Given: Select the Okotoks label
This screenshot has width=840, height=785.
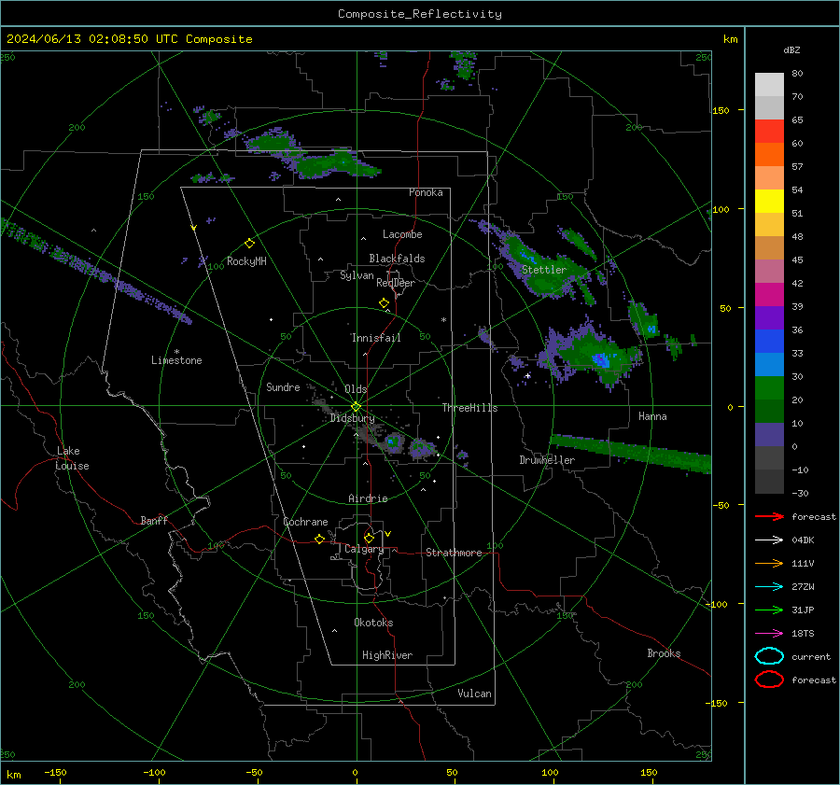Looking at the screenshot, I should [x=373, y=623].
